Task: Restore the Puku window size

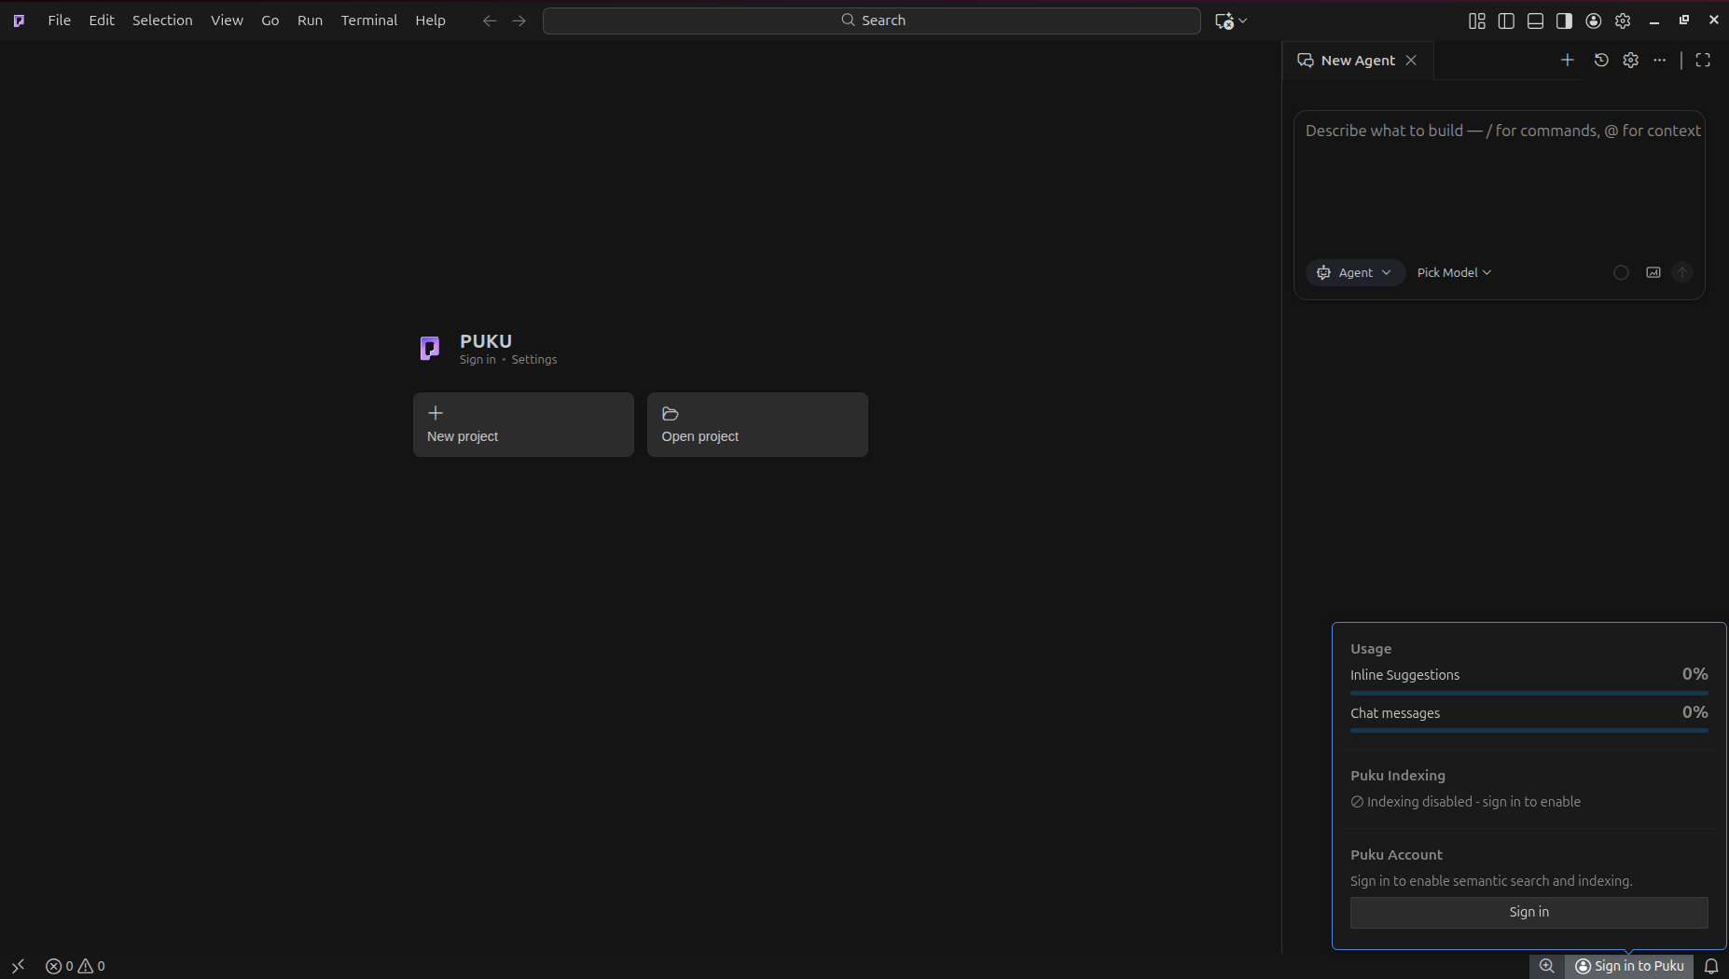Action: point(1684,21)
